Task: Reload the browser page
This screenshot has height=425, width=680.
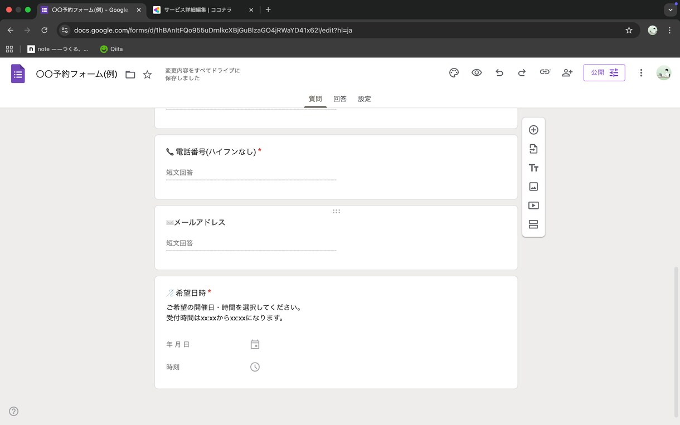Action: 44,30
